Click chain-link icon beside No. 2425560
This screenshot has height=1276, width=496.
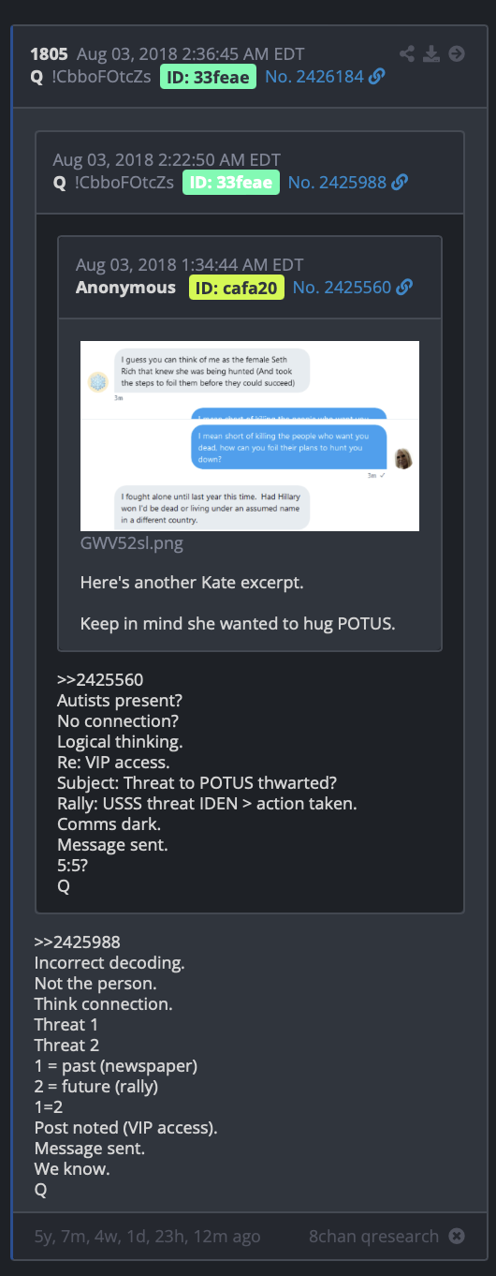point(404,288)
